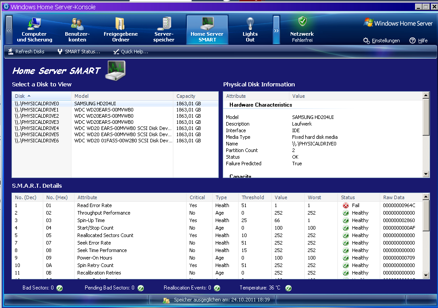Select the Home Server SMART tab
The image size is (438, 308).
coord(207,30)
